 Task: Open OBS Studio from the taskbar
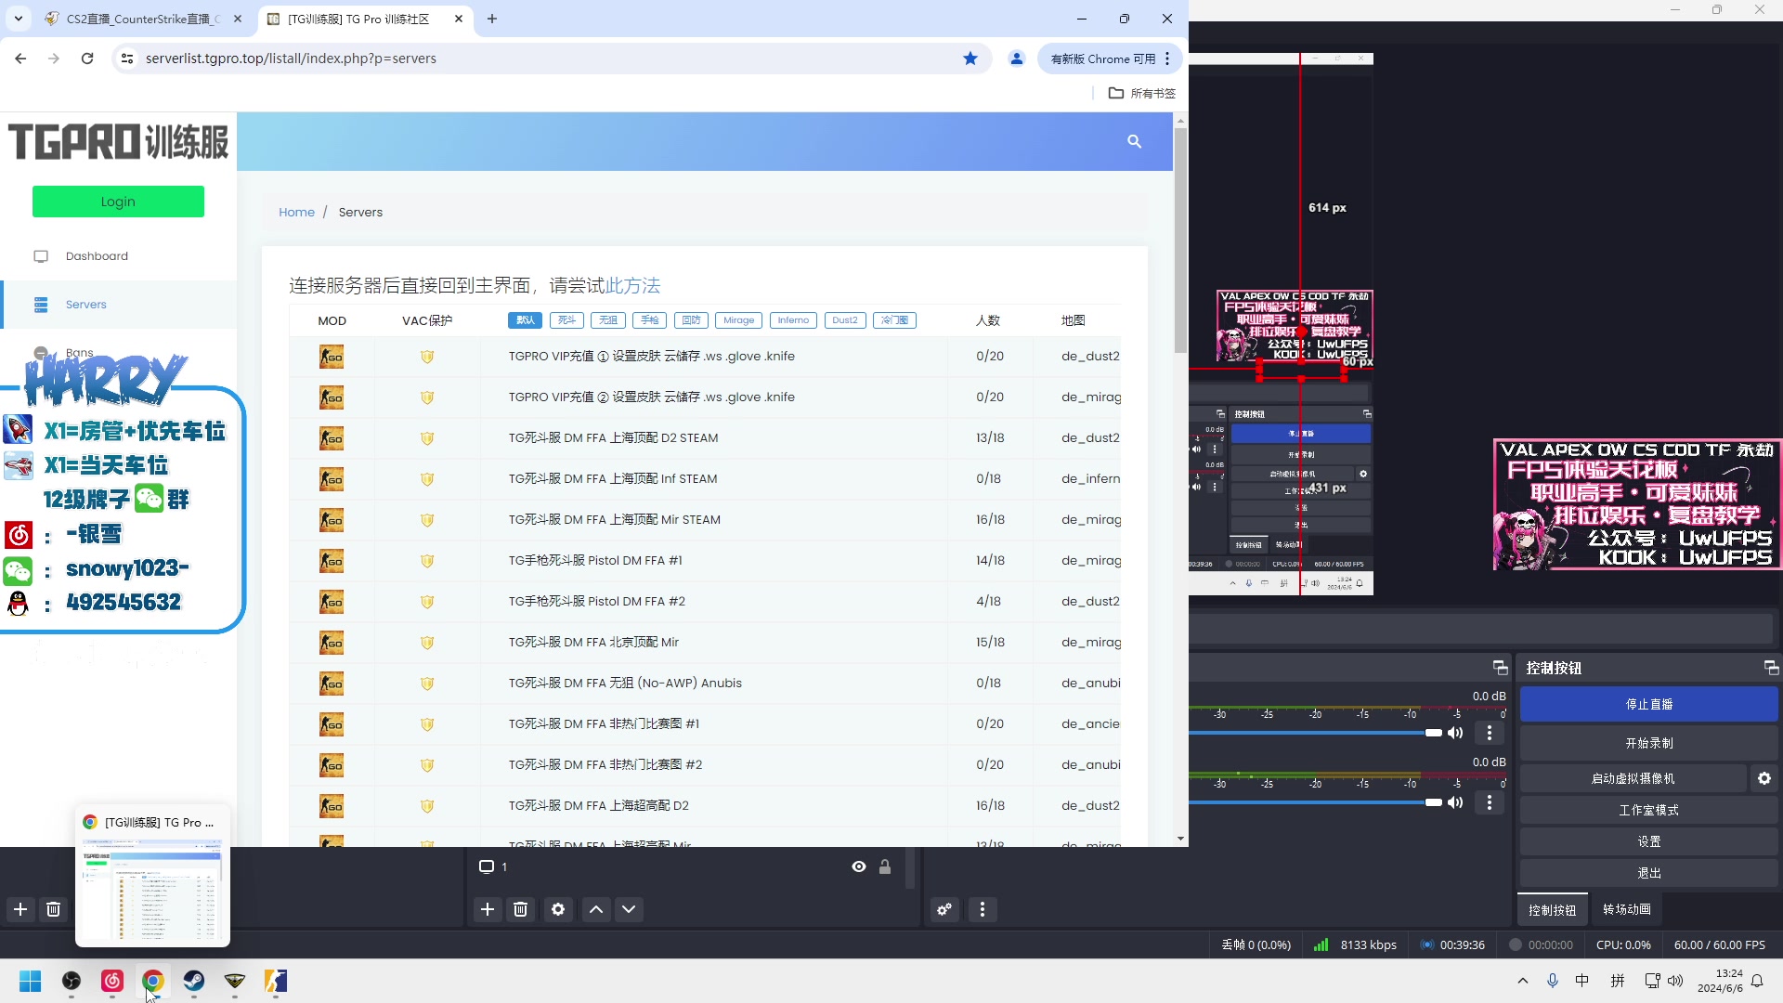click(x=72, y=981)
